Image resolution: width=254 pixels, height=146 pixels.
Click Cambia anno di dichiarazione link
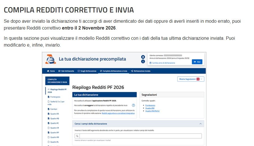click(x=164, y=63)
